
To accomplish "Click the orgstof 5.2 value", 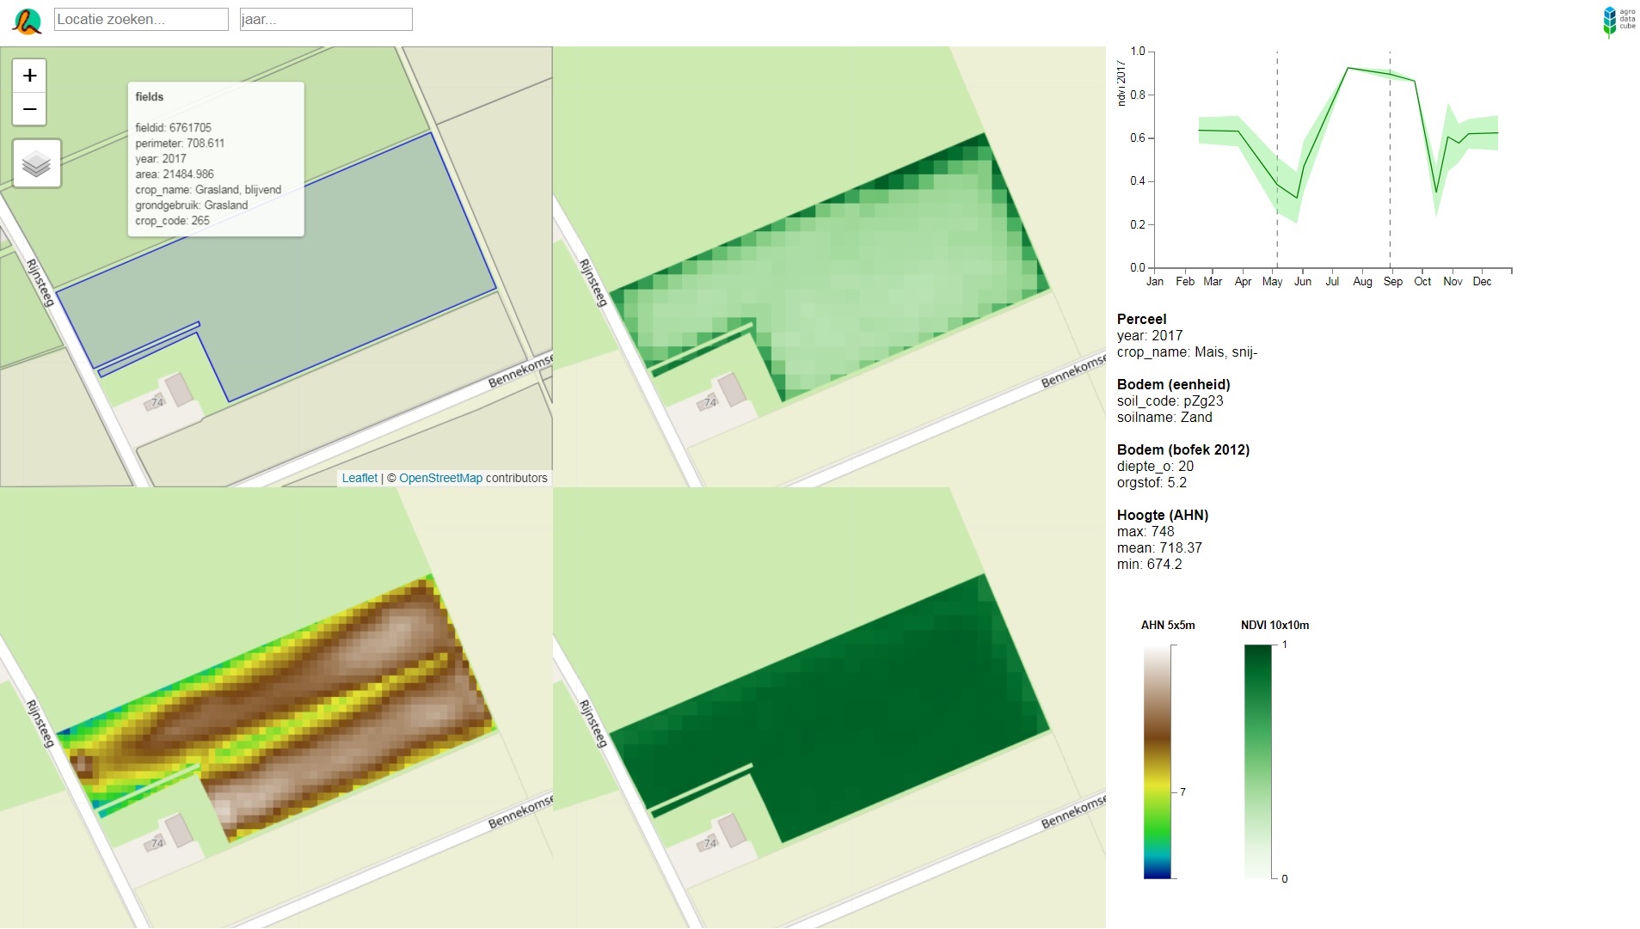I will point(1152,482).
